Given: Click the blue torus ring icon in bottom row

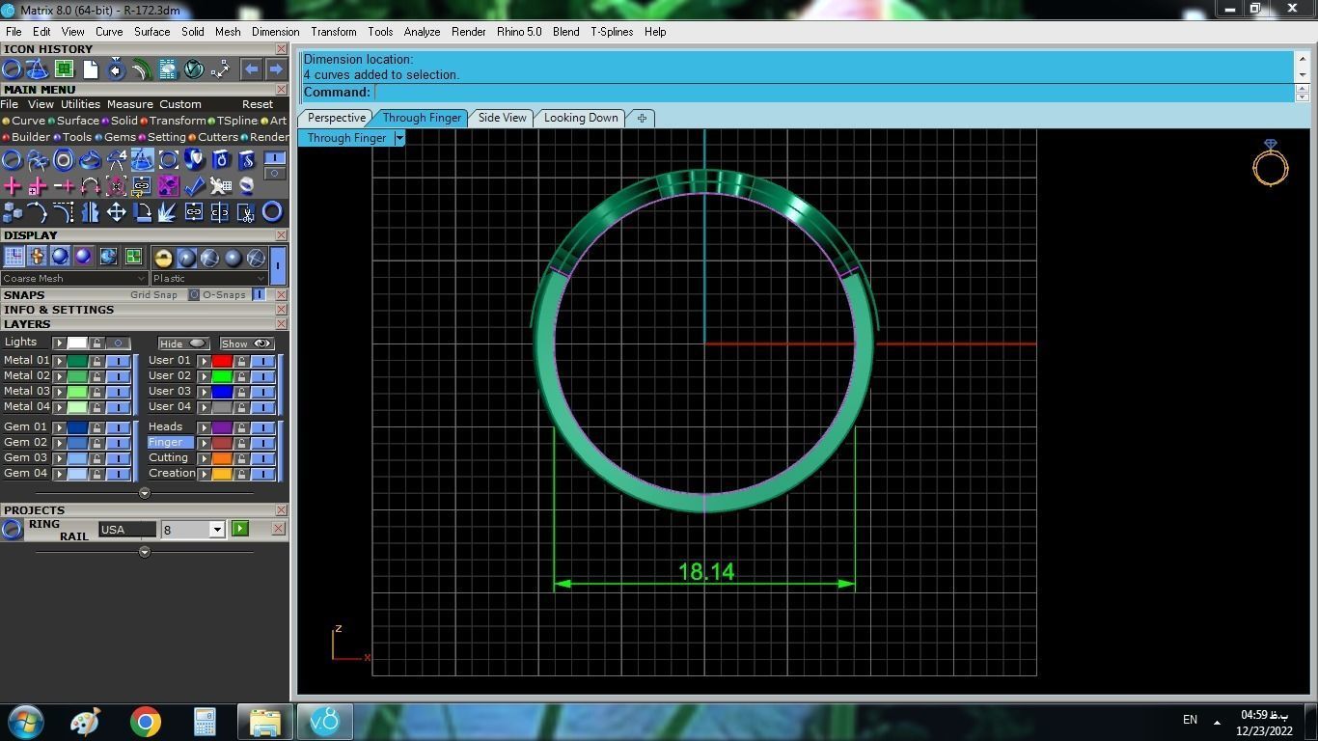Looking at the screenshot, I should tap(272, 211).
